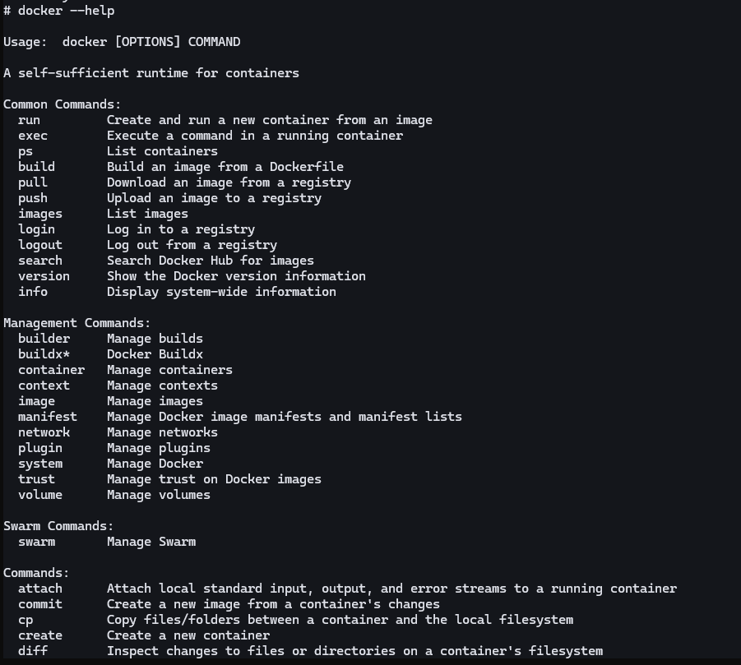Click the 'commit' command entry
Screen dimensions: 741x665
[x=40, y=604]
